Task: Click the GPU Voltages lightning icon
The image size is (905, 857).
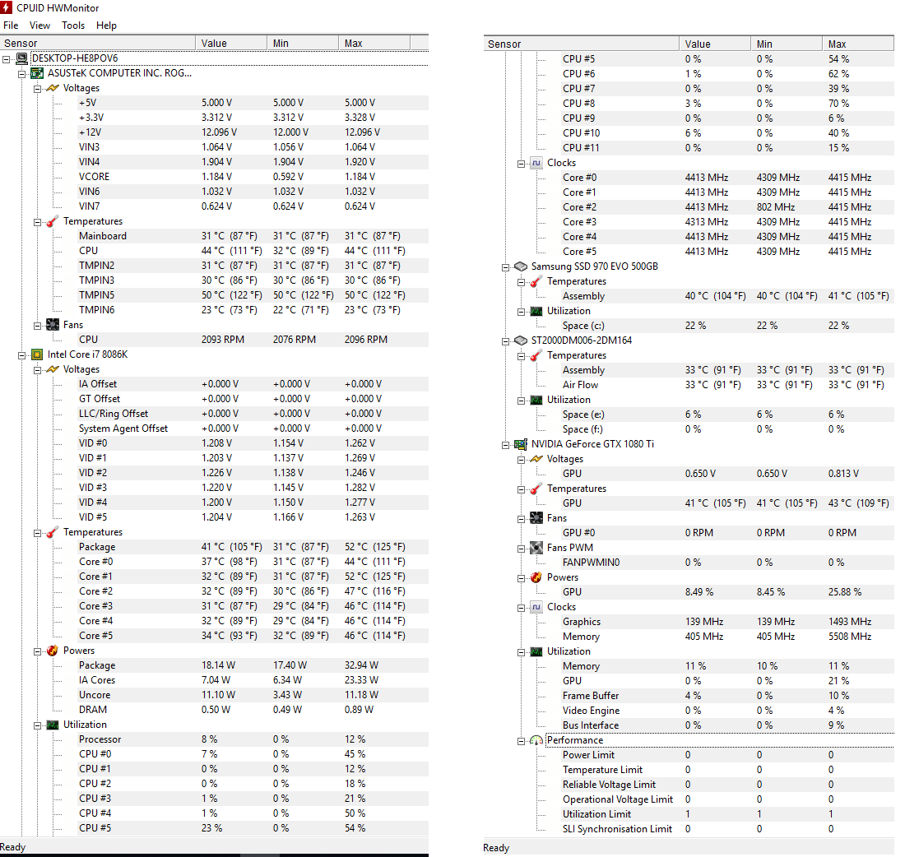Action: coord(536,459)
